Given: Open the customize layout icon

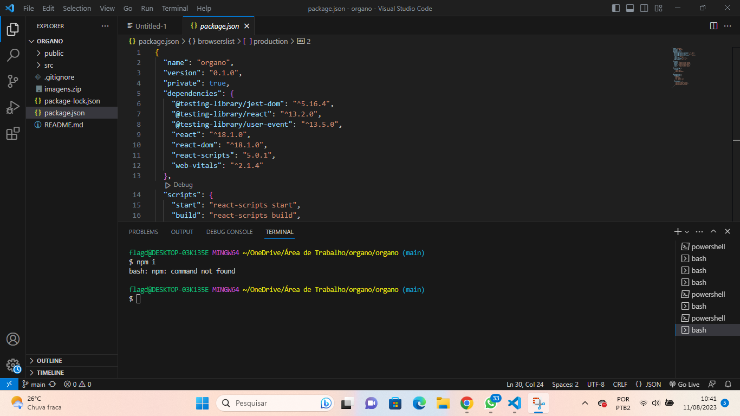Looking at the screenshot, I should click(x=658, y=8).
